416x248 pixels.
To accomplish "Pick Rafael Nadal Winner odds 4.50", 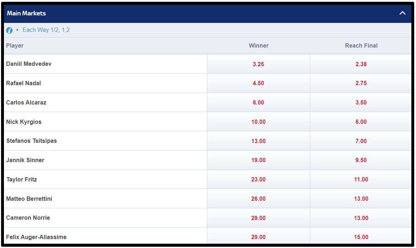I will (x=258, y=83).
